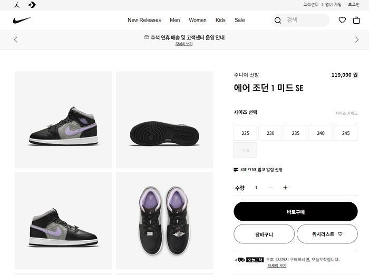The width and height of the screenshot is (369, 275).
Task: Select shoe size 245
Action: pos(345,133)
